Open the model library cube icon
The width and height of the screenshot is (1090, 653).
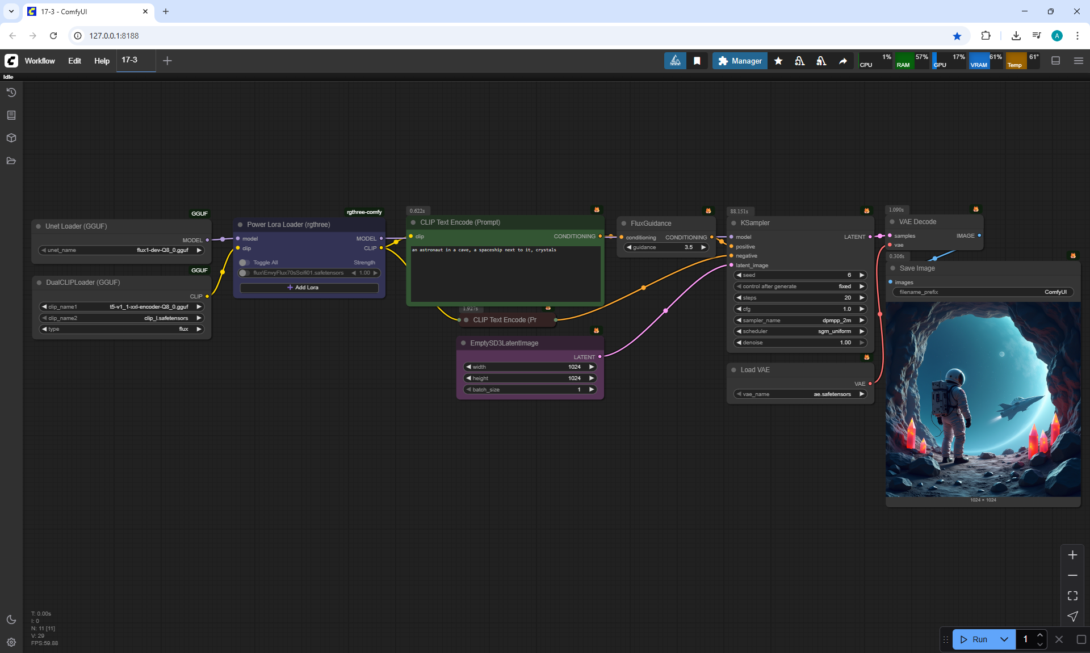pos(11,138)
